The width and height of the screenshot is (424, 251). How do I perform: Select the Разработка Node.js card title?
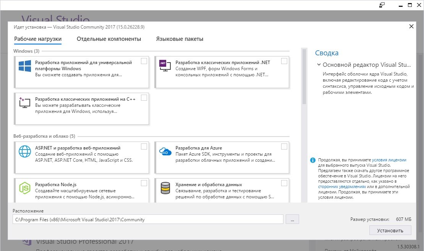point(56,185)
